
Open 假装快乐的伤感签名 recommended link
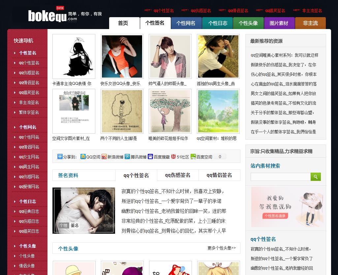tap(284, 65)
